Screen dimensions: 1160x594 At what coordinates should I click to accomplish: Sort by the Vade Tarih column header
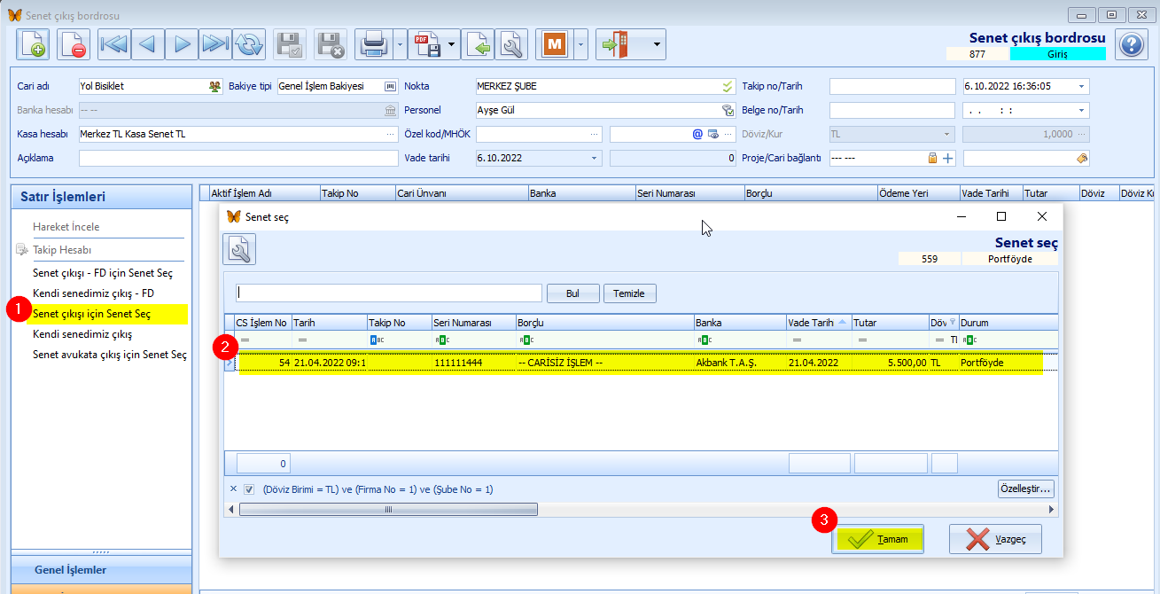[818, 323]
